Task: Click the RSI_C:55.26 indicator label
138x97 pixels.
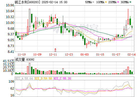Action: coord(62,78)
